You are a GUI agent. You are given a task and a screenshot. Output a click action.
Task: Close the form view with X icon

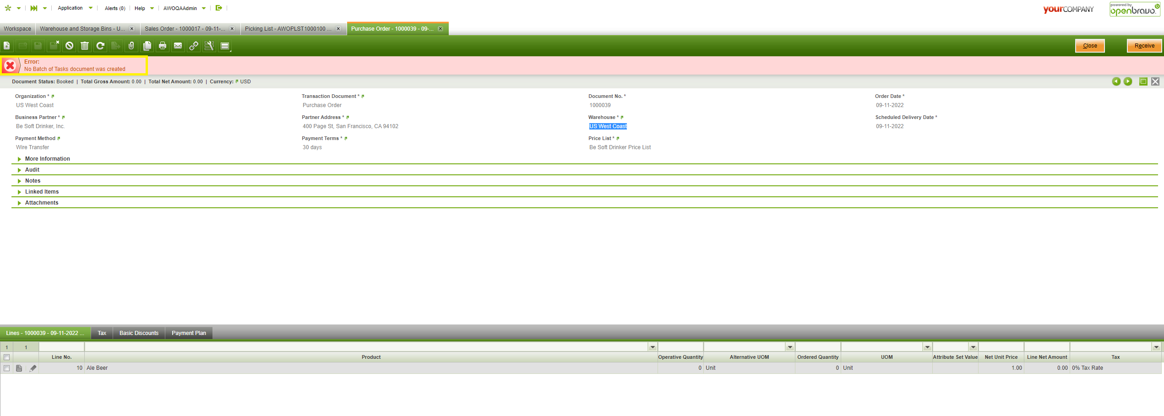pyautogui.click(x=1155, y=81)
